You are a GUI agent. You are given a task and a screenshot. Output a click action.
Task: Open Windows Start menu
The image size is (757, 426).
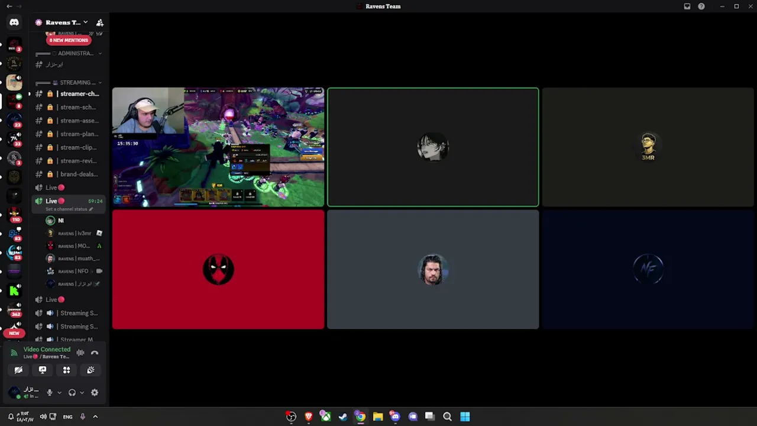point(465,417)
